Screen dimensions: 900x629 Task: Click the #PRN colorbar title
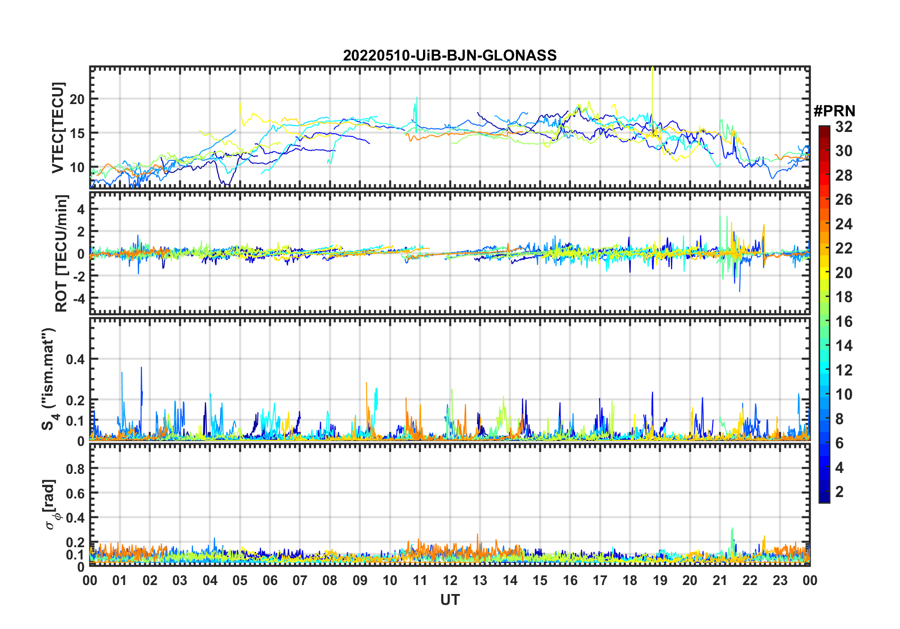834,111
